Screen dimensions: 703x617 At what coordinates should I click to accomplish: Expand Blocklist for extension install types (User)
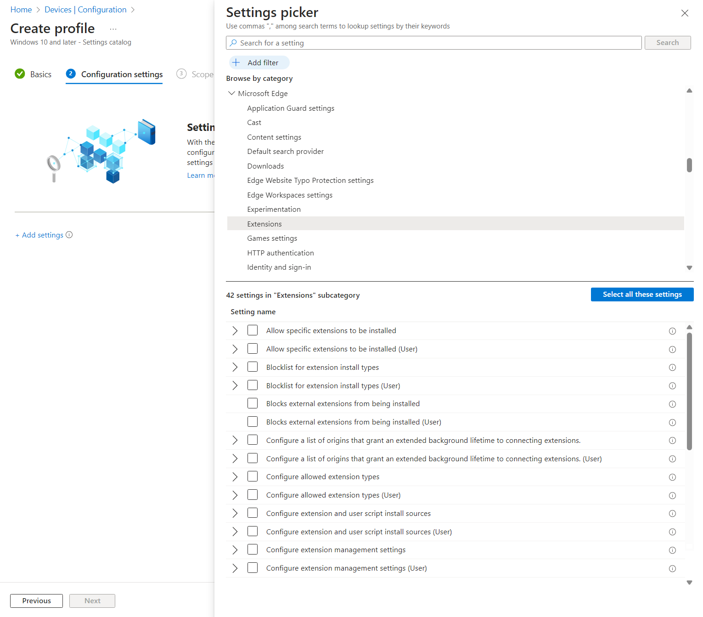235,385
